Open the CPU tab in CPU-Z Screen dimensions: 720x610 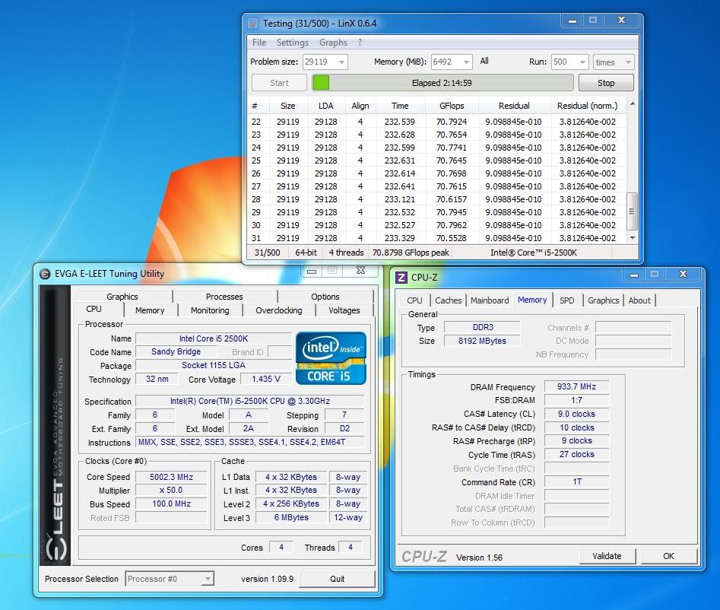[x=414, y=300]
